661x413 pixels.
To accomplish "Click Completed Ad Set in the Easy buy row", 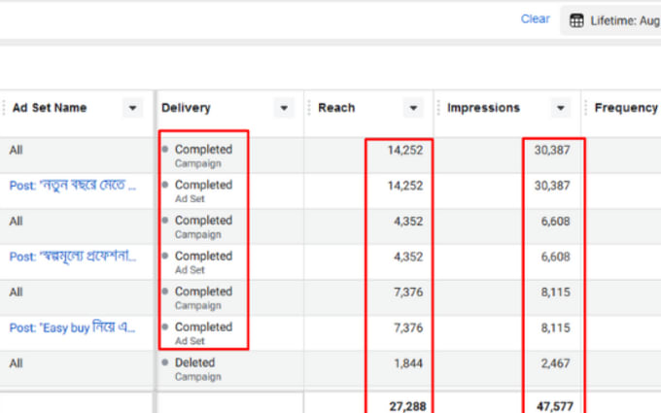I will point(203,333).
